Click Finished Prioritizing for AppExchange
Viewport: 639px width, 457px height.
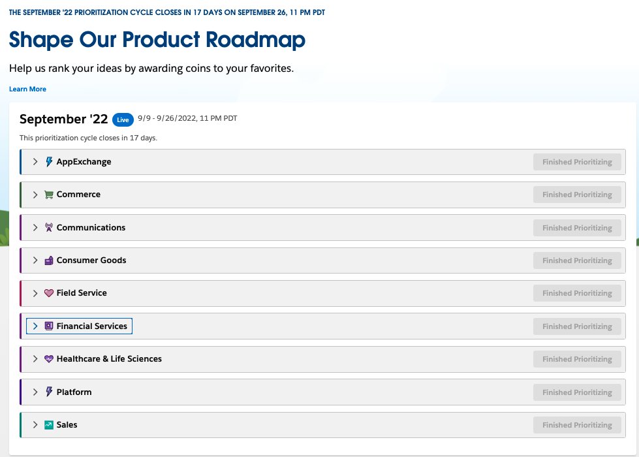[577, 162]
